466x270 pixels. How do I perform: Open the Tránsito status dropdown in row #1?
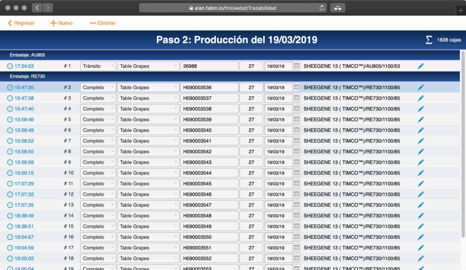98,66
